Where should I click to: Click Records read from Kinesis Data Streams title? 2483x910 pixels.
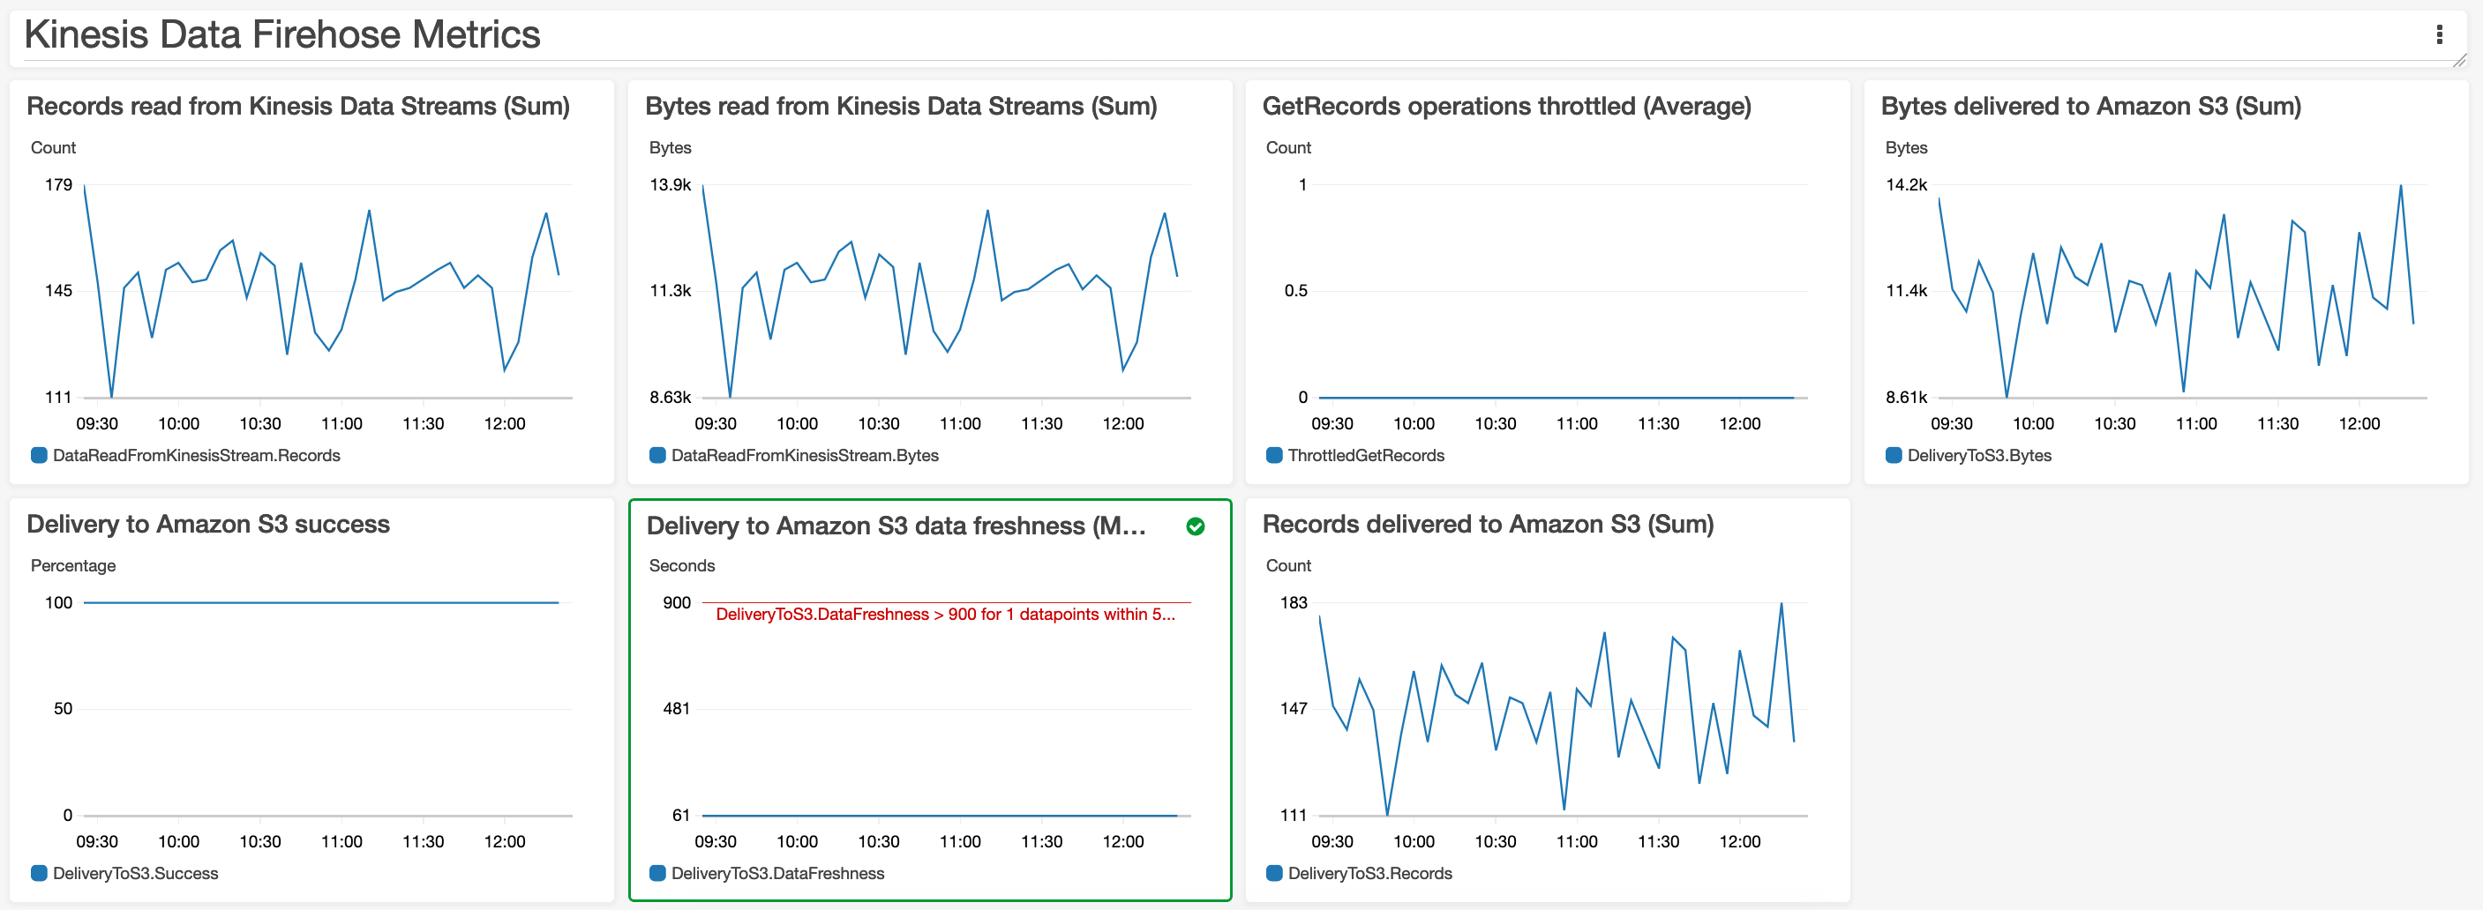click(x=298, y=106)
